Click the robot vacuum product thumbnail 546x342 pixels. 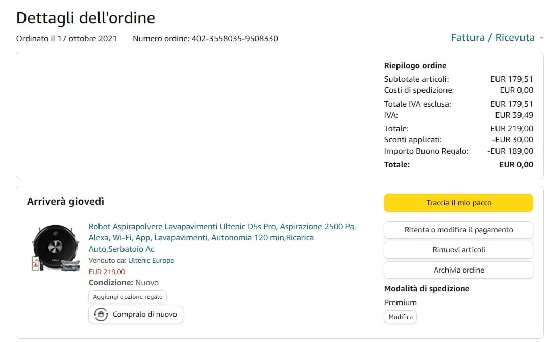pyautogui.click(x=56, y=248)
